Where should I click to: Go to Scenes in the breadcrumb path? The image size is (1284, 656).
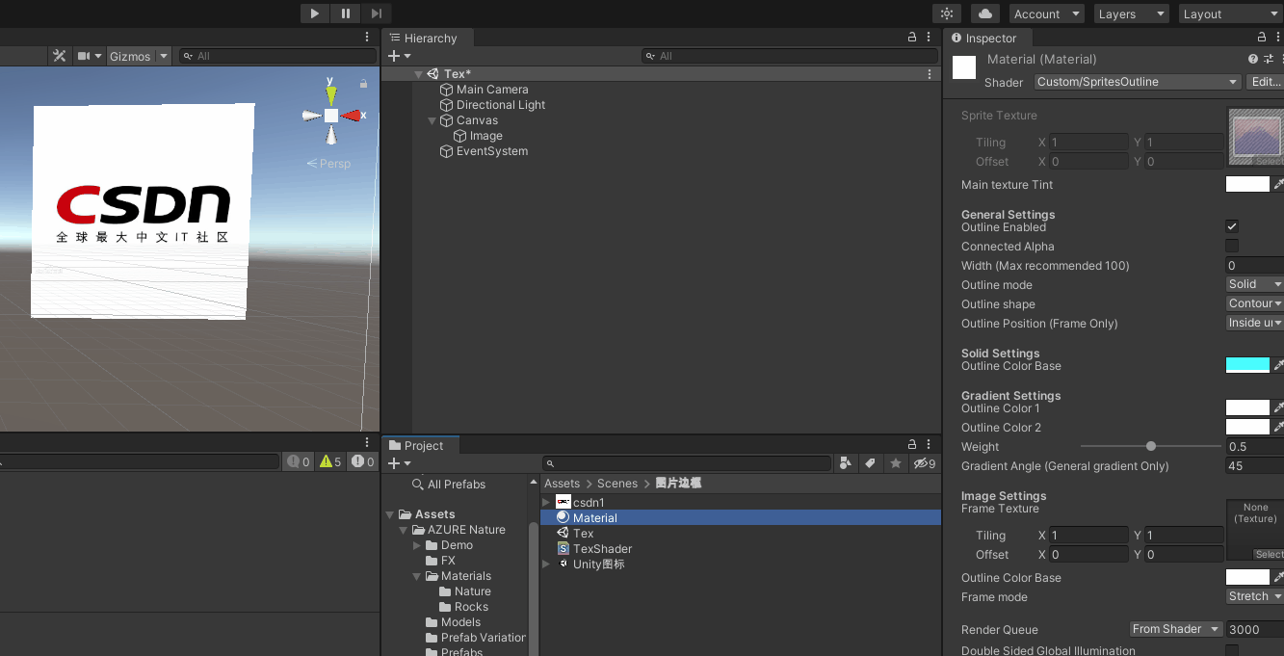[x=617, y=484]
